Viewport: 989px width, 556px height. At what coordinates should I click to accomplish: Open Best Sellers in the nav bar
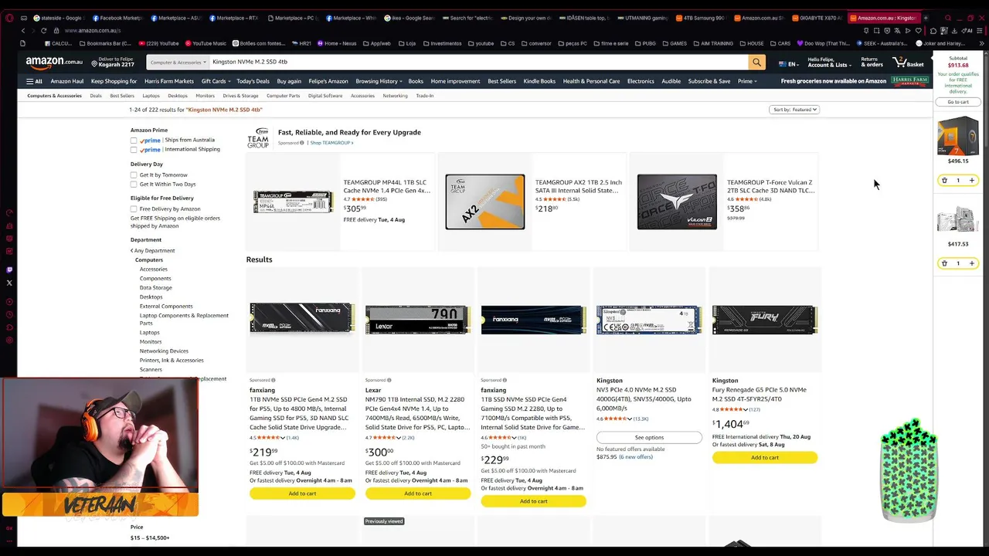pyautogui.click(x=501, y=81)
